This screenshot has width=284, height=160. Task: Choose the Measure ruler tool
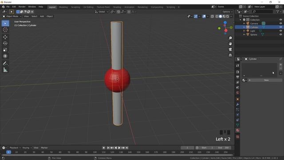pyautogui.click(x=5, y=70)
